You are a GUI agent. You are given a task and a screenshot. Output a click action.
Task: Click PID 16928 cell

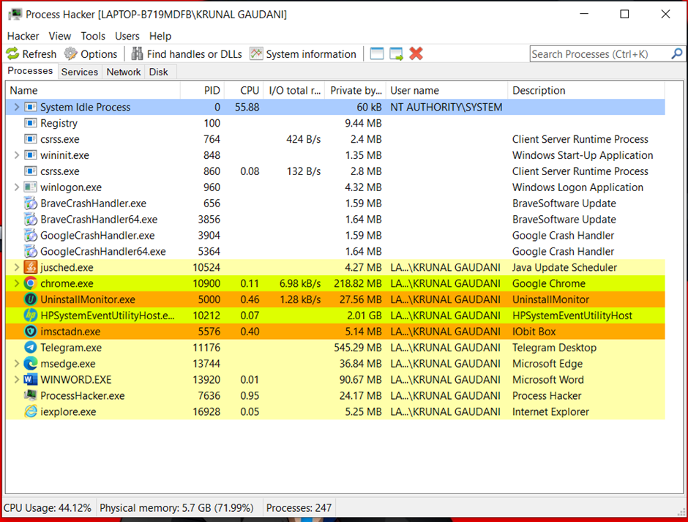(206, 411)
